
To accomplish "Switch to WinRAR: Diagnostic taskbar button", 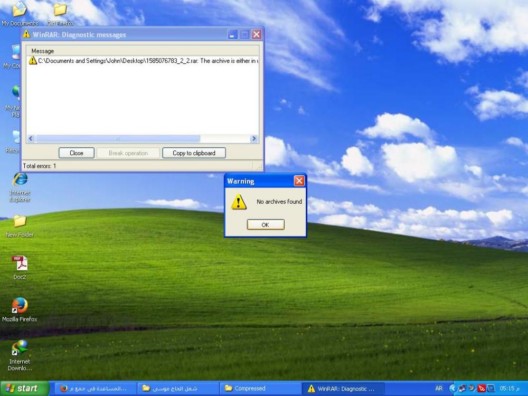I will click(x=343, y=388).
